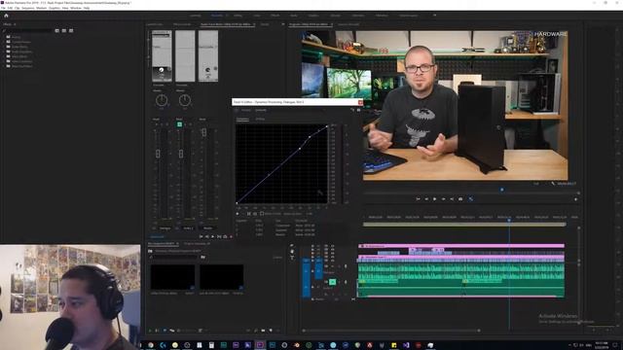The height and width of the screenshot is (350, 623).
Task: Click the first track volume fader in mixer
Action: [158, 154]
